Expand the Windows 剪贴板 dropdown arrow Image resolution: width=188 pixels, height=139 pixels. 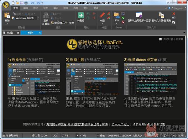click(38, 18)
